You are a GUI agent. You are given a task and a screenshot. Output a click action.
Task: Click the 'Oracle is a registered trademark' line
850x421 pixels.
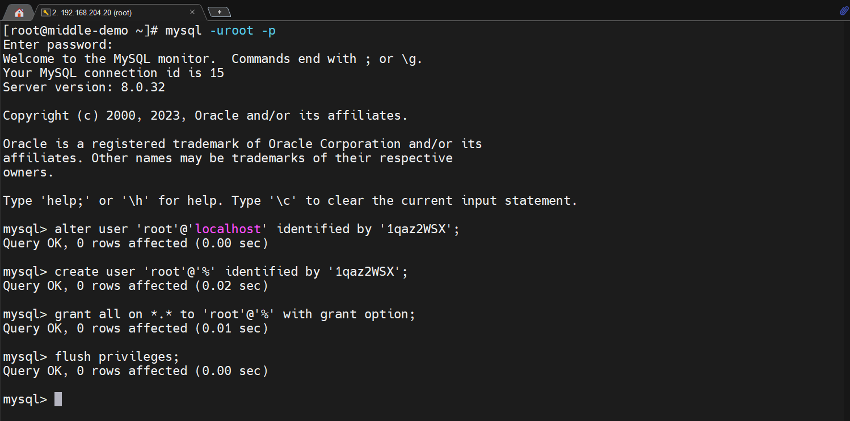242,144
